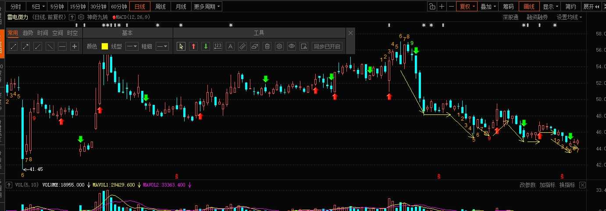Click the 深股通 link
The image size is (606, 211).
tap(510, 17)
